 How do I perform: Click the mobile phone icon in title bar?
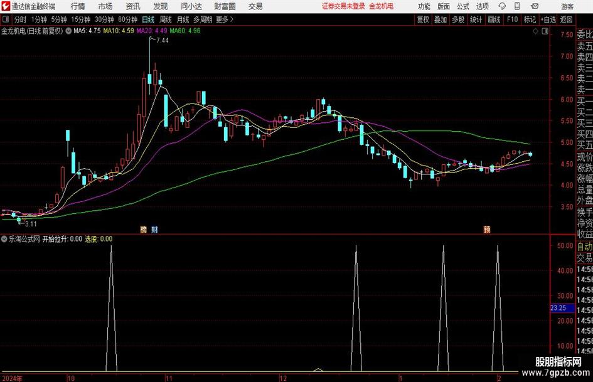coord(517,6)
